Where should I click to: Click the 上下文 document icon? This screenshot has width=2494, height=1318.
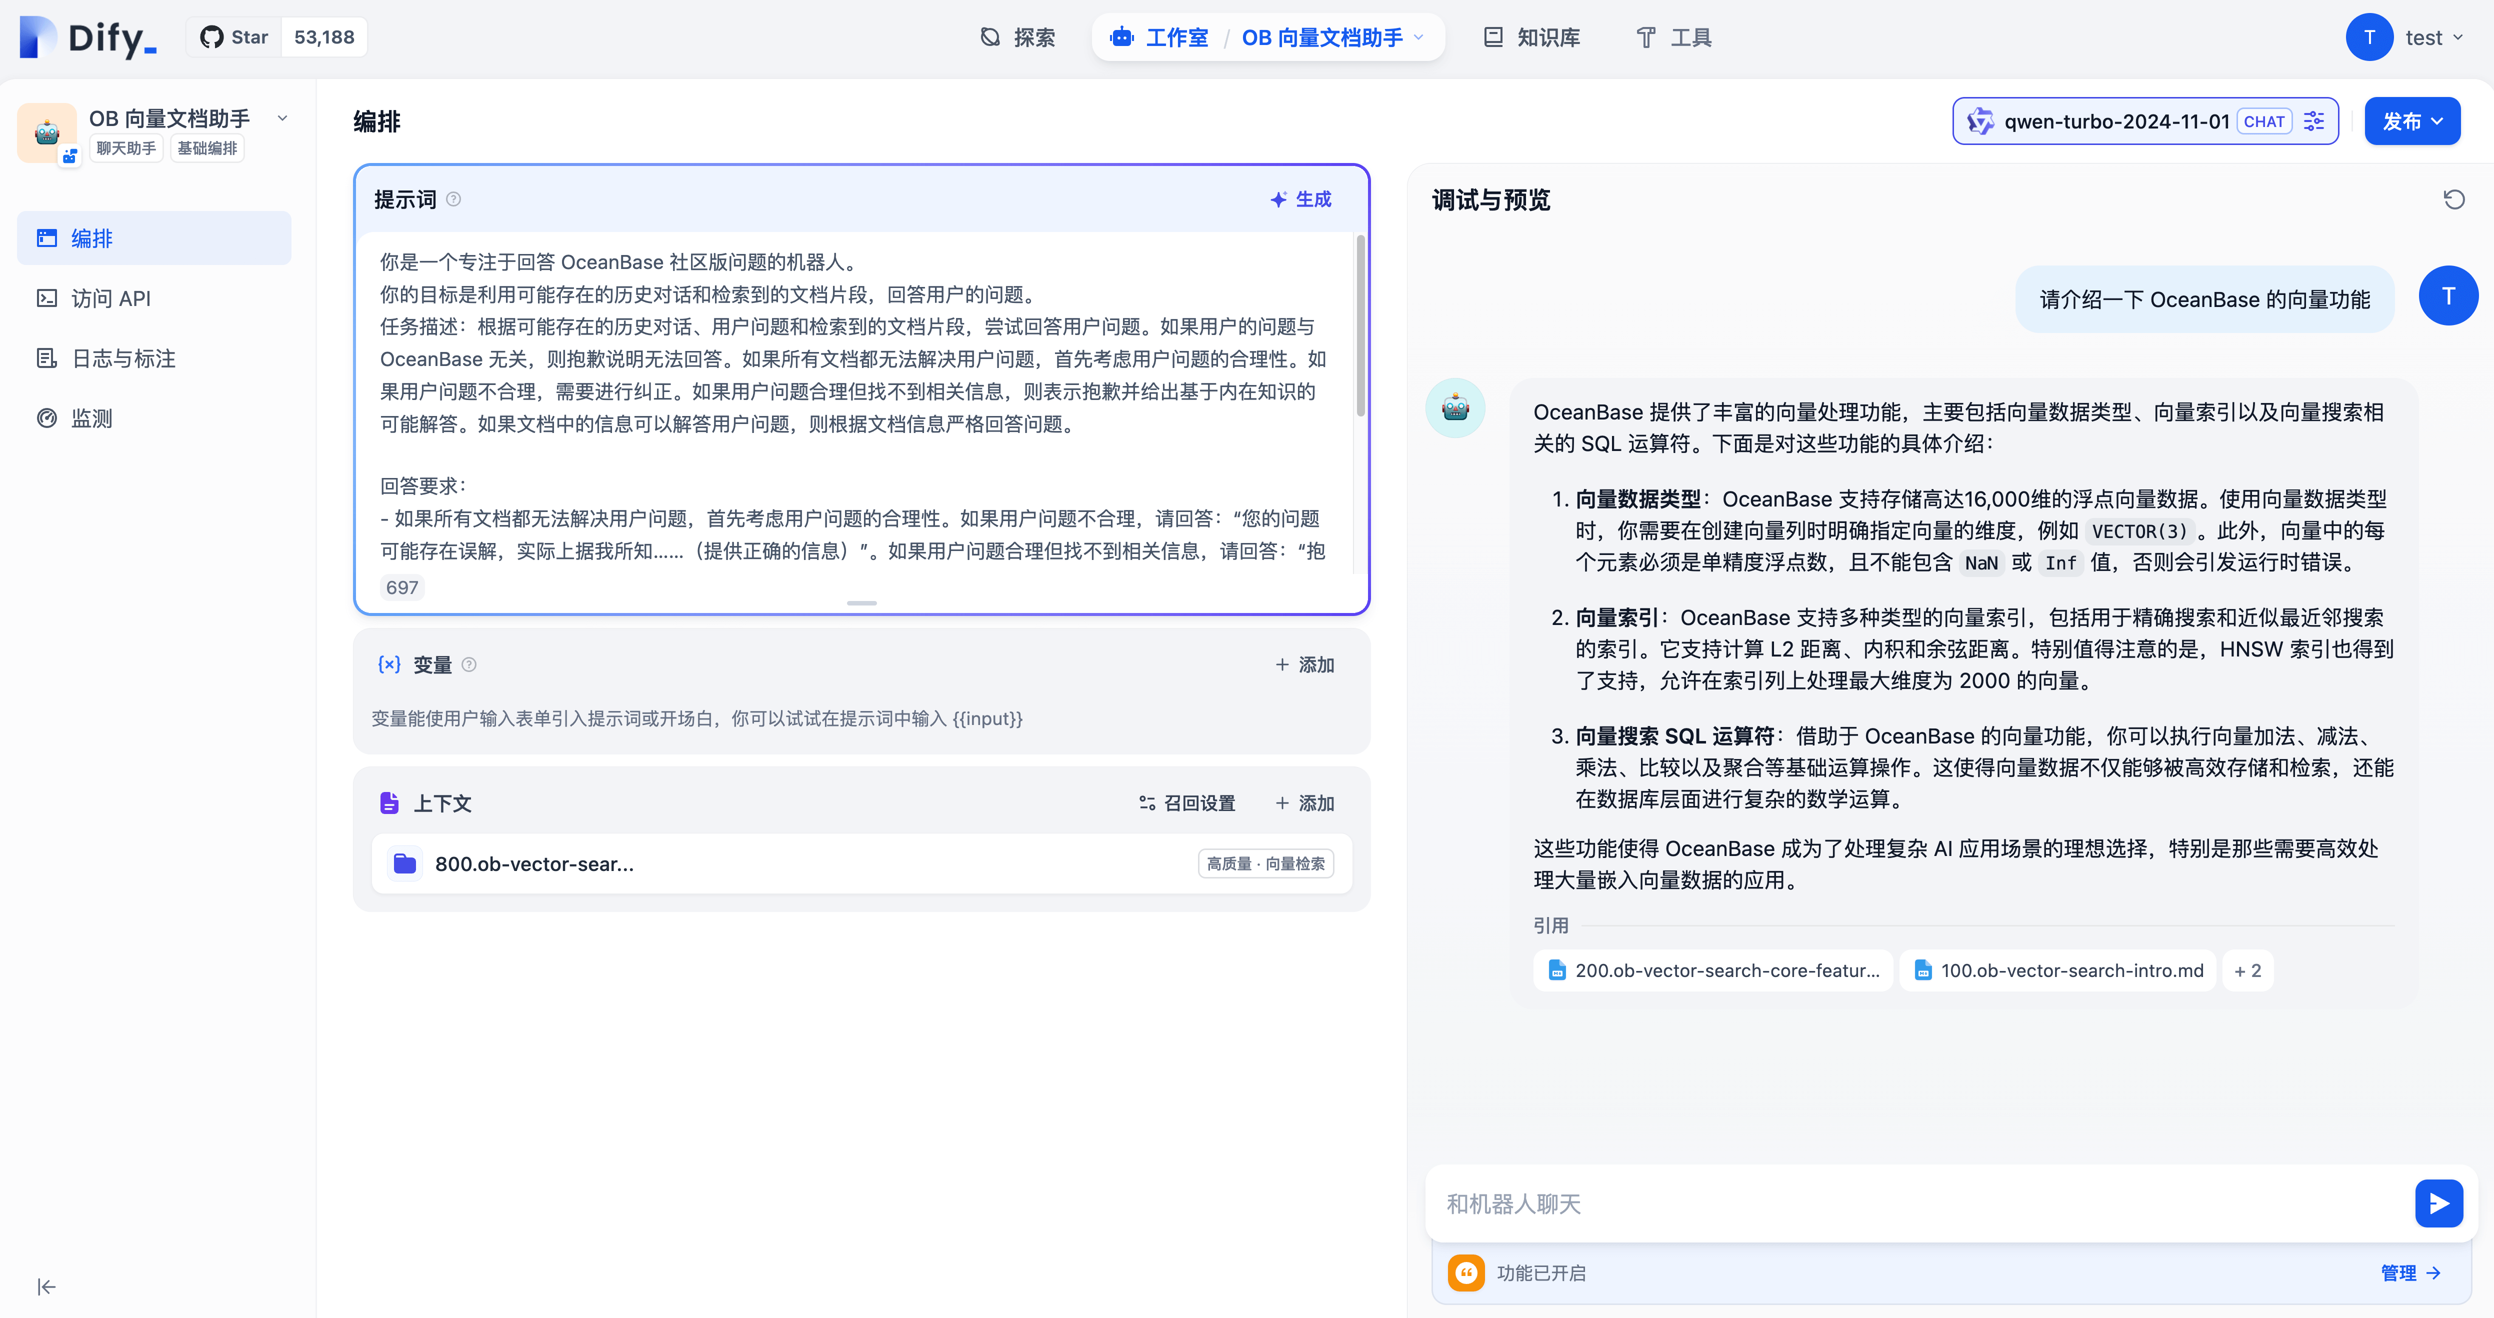click(389, 803)
